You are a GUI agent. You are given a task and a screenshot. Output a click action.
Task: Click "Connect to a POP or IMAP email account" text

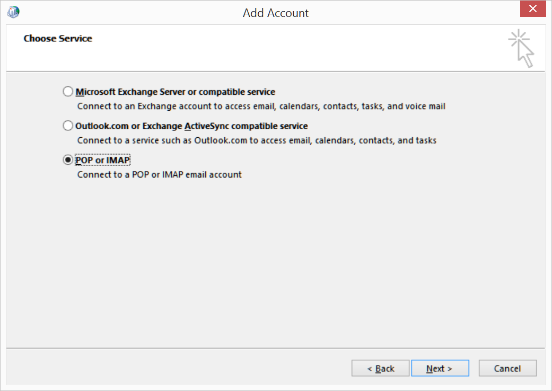tap(159, 174)
